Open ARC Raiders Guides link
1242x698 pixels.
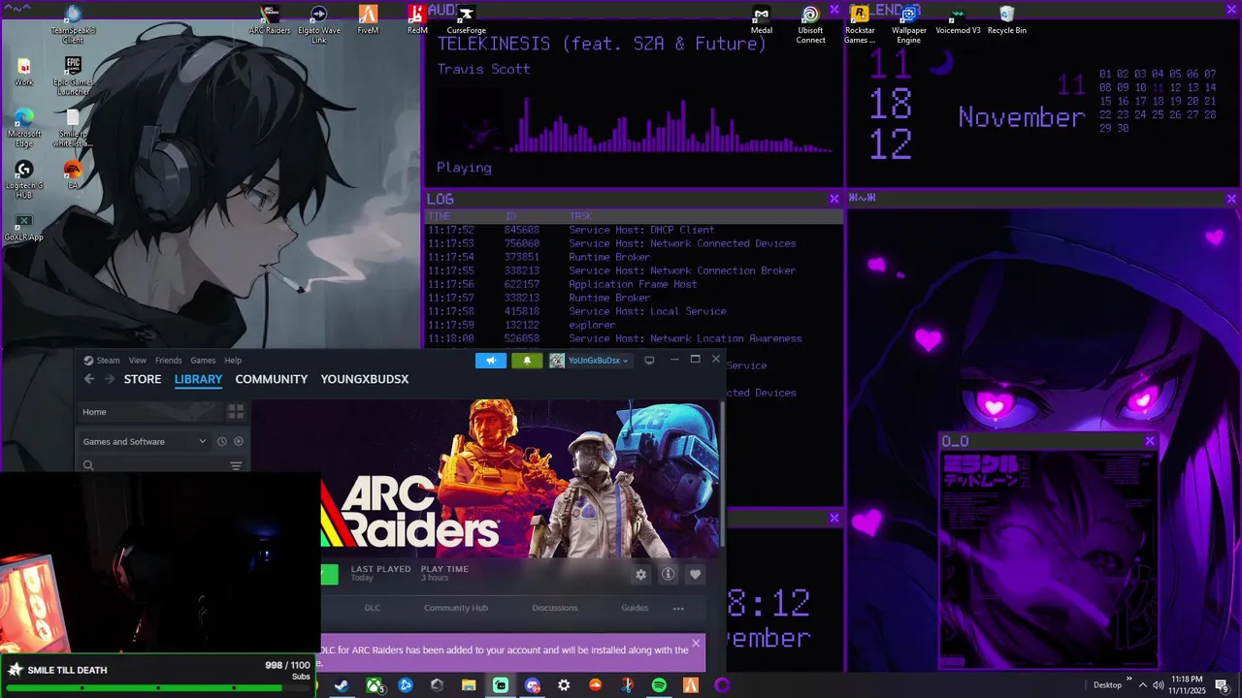click(635, 608)
